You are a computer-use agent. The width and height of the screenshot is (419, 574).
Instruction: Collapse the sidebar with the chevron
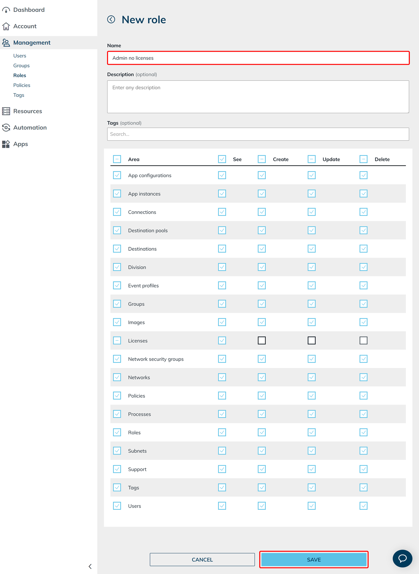coord(90,566)
